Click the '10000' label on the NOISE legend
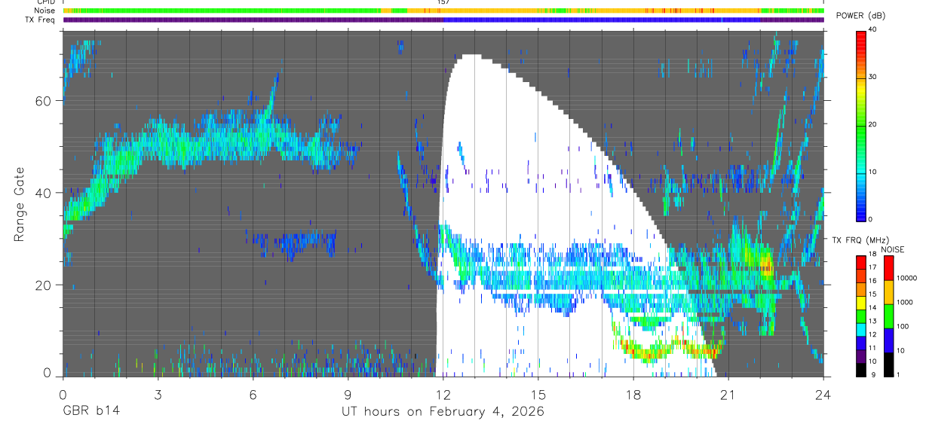926x427 pixels. click(908, 279)
